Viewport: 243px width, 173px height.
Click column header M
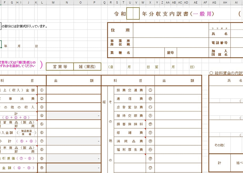(53, 2)
